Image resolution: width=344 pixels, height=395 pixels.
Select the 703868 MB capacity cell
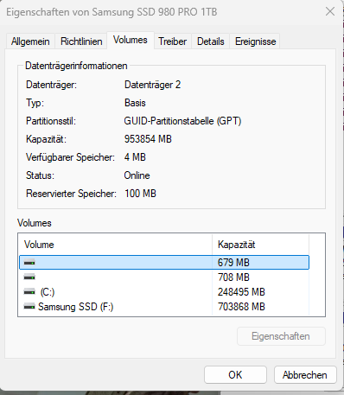click(241, 307)
